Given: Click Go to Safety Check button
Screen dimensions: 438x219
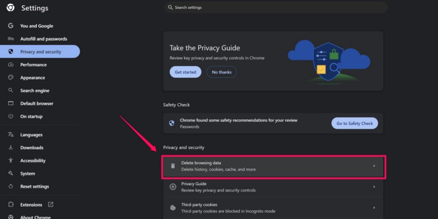Looking at the screenshot, I should click(354, 123).
